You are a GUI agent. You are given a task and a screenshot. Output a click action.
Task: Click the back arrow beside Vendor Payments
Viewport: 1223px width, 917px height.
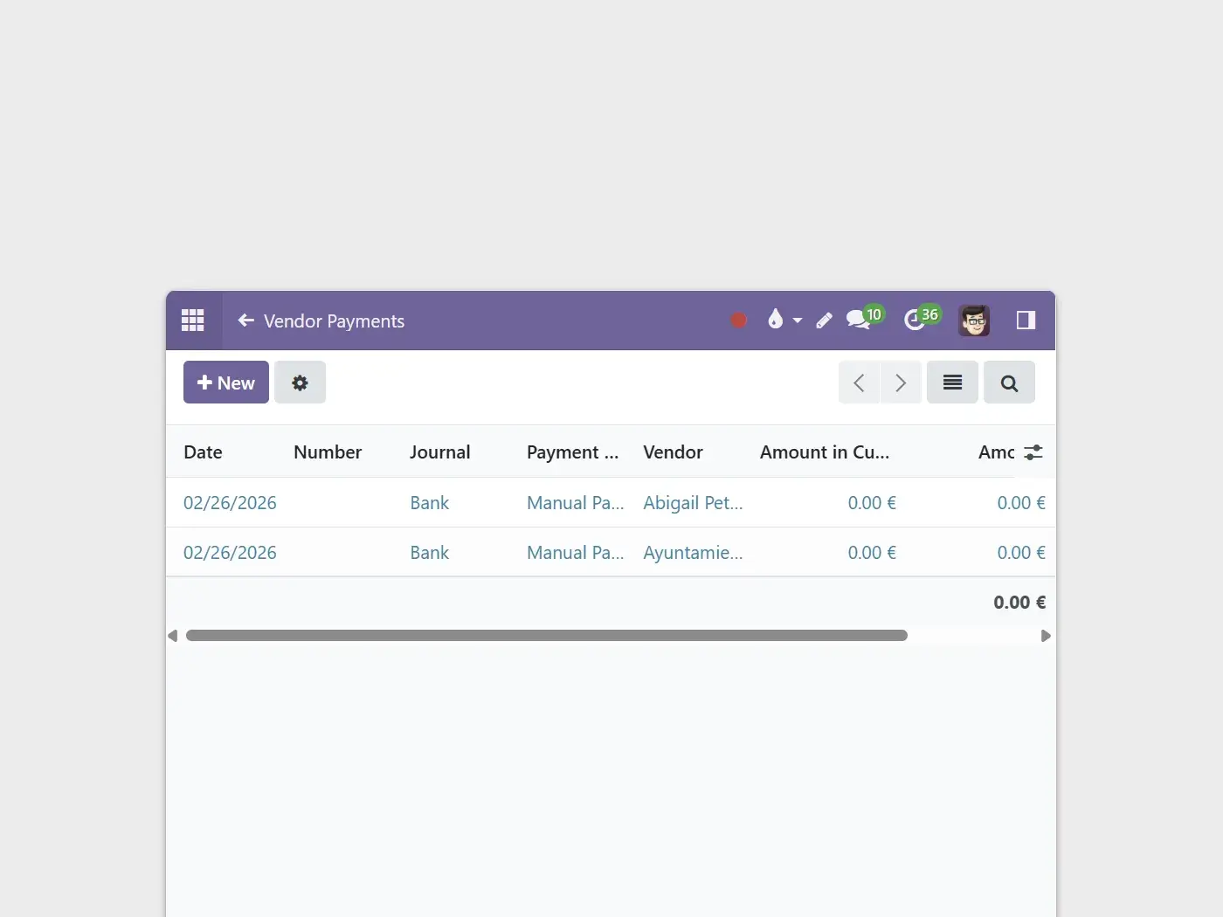click(246, 321)
